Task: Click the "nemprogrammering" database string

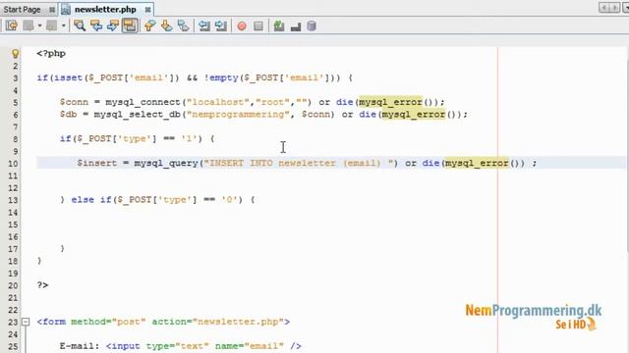Action: 238,115
